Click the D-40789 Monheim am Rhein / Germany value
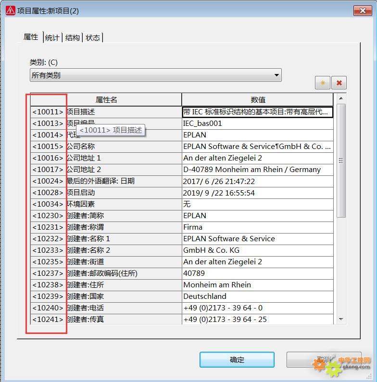The width and height of the screenshot is (377, 382). [x=258, y=170]
